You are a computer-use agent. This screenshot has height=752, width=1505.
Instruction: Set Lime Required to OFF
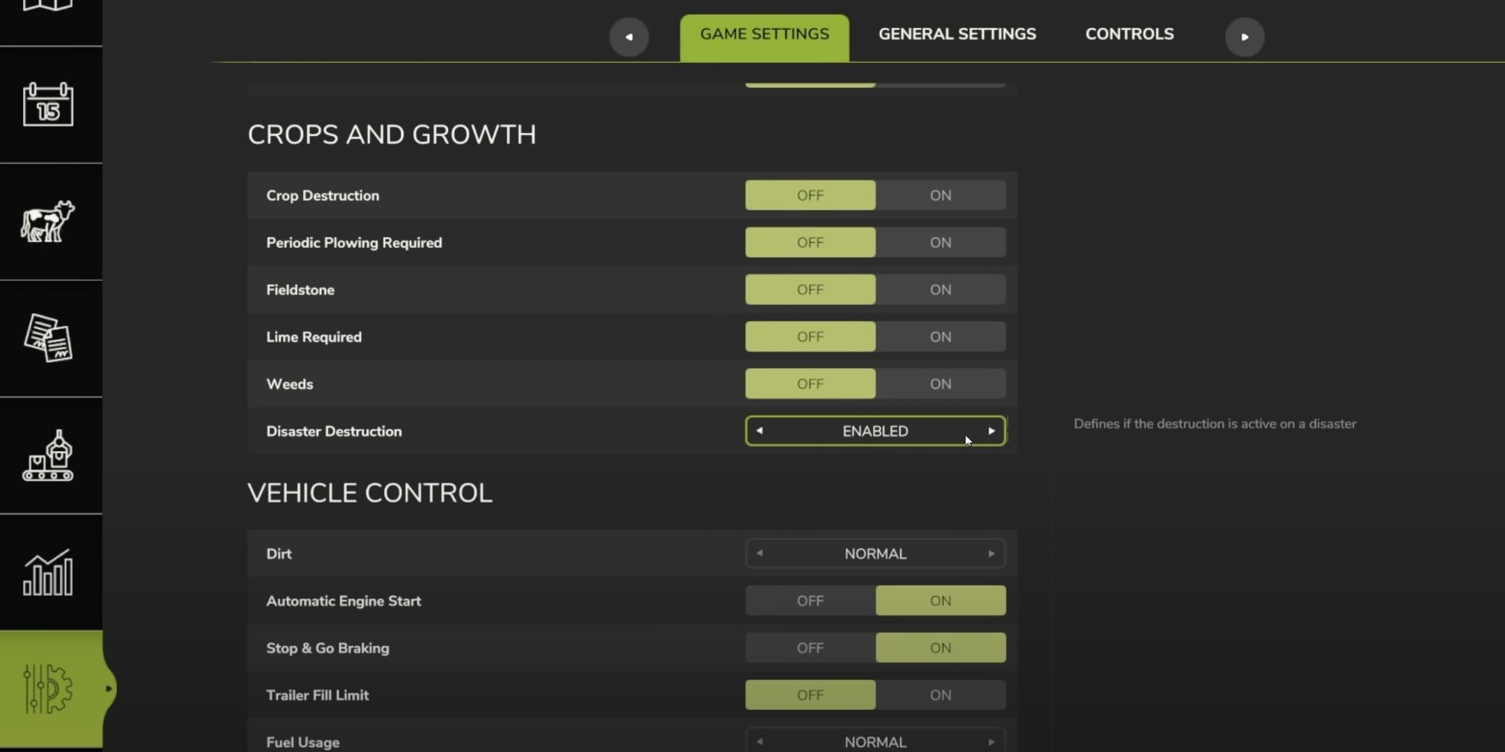(810, 337)
